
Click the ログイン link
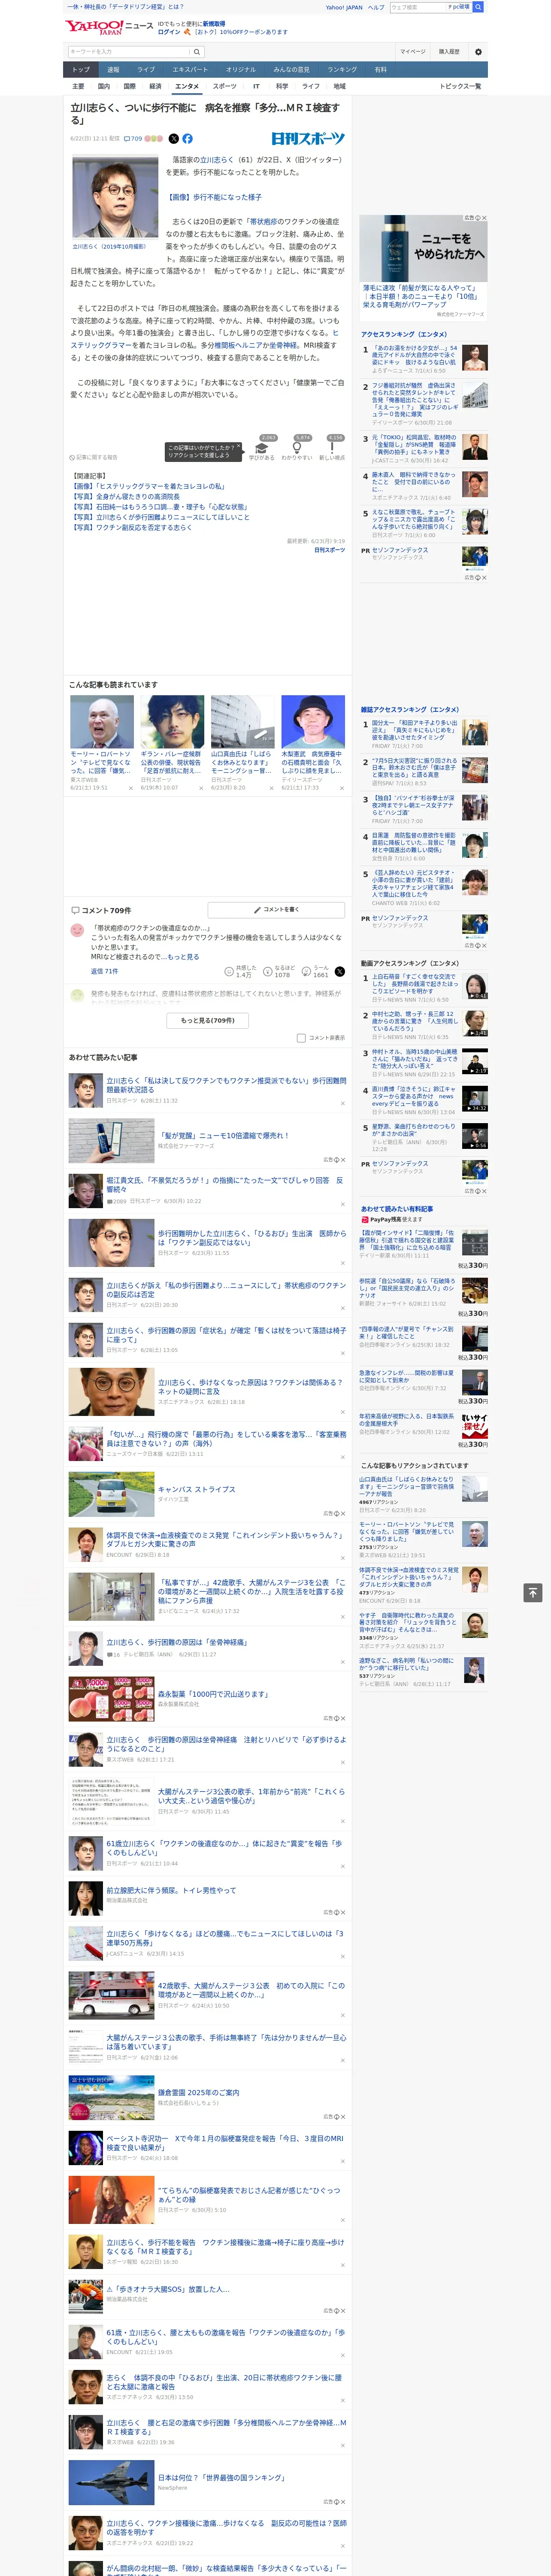click(x=169, y=32)
